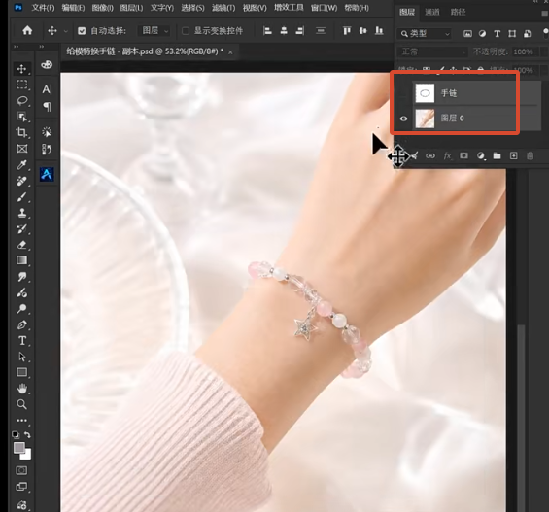
Task: Select the Object Selection tool
Action: [x=21, y=117]
